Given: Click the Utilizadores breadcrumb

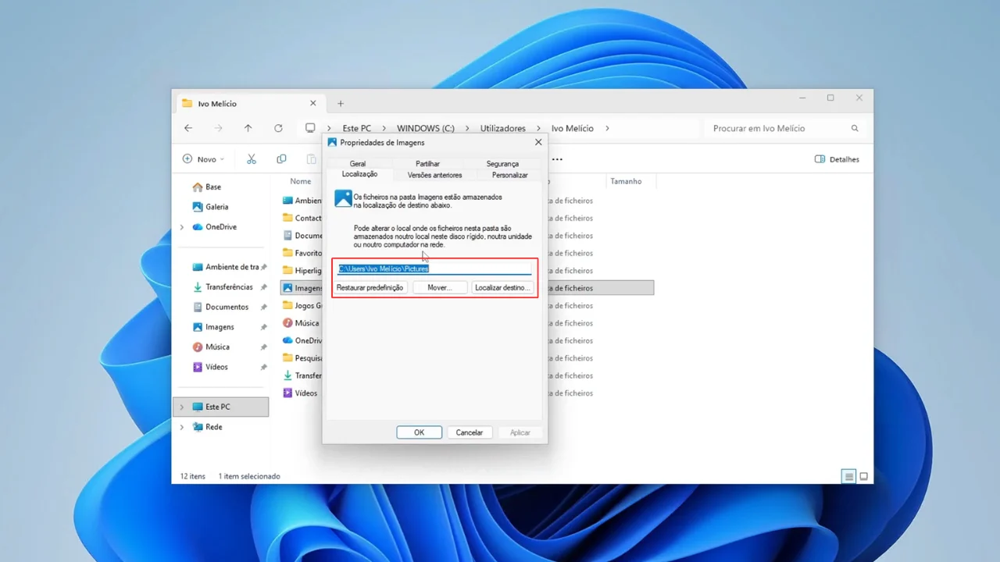Looking at the screenshot, I should [502, 128].
